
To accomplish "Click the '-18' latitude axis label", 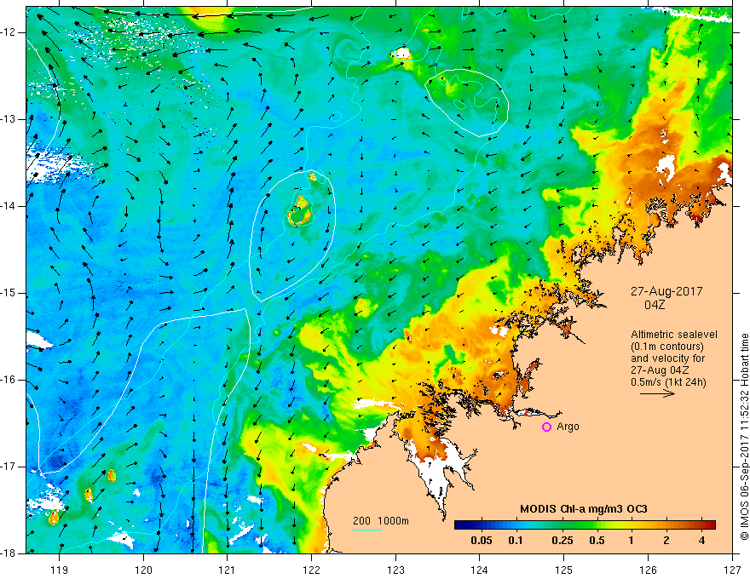I will 9,553.
